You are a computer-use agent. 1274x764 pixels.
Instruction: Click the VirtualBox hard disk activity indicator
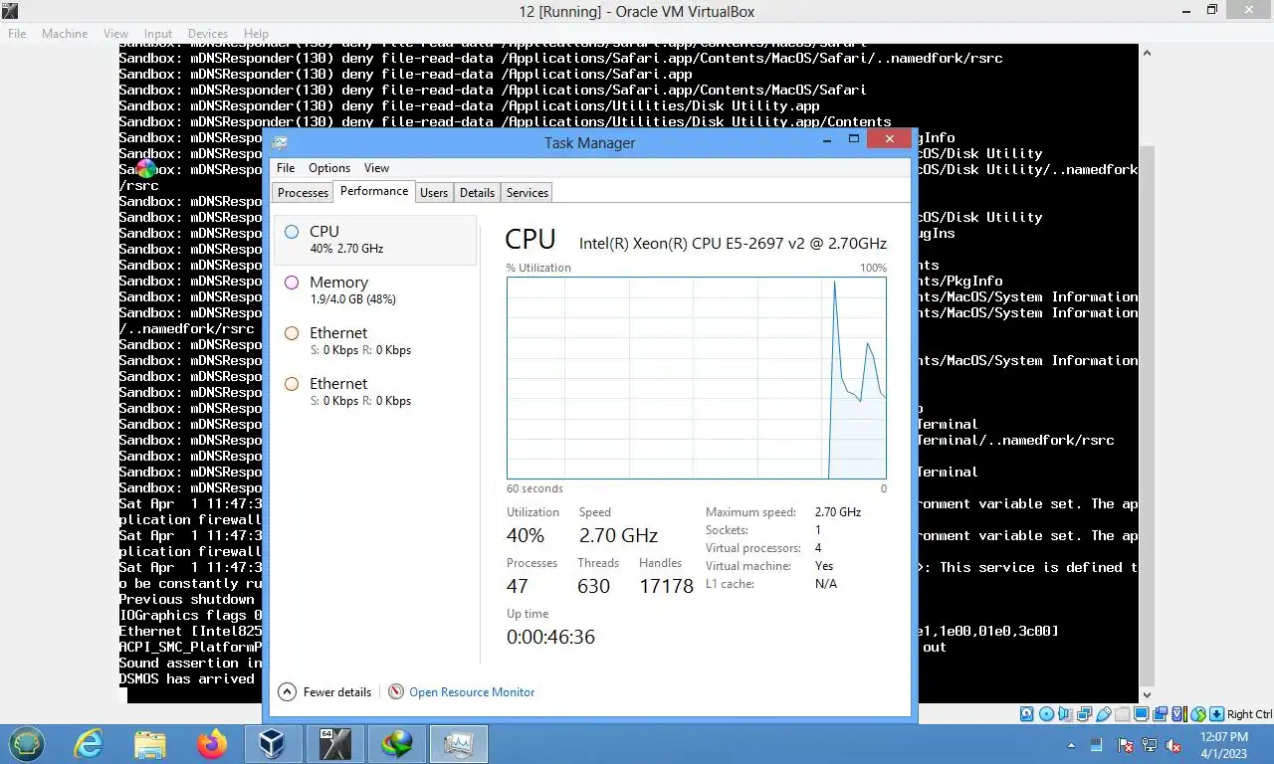point(1027,714)
